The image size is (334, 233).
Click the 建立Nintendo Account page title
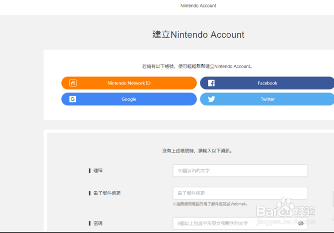click(x=198, y=35)
